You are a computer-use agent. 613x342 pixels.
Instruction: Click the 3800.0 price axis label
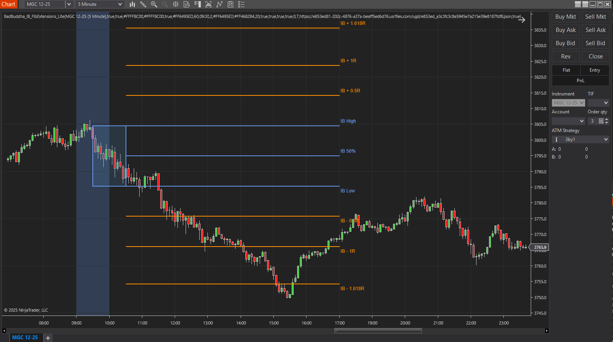(x=540, y=140)
